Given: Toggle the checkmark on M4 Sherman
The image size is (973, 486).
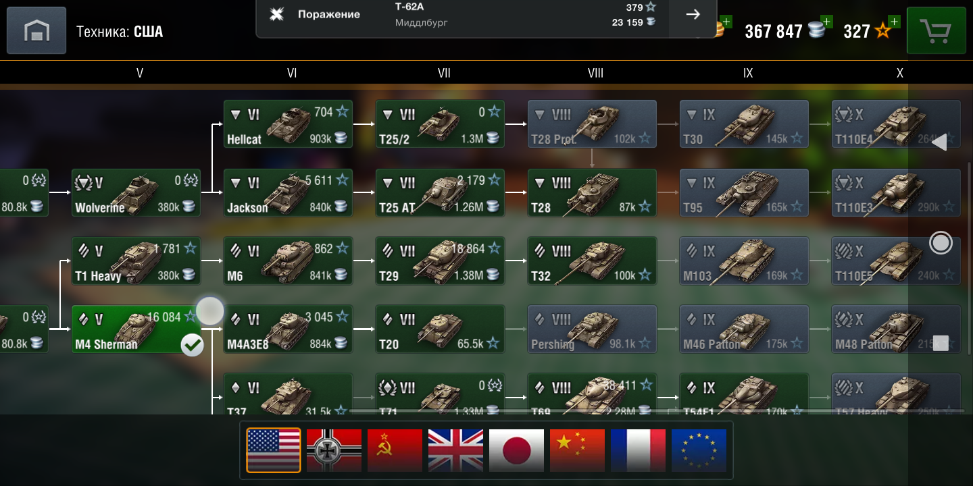Looking at the screenshot, I should tap(193, 345).
